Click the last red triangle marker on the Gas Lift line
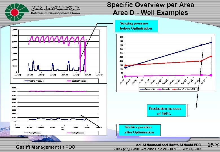Viewport: 220px width, 152px height. pyautogui.click(x=211, y=56)
